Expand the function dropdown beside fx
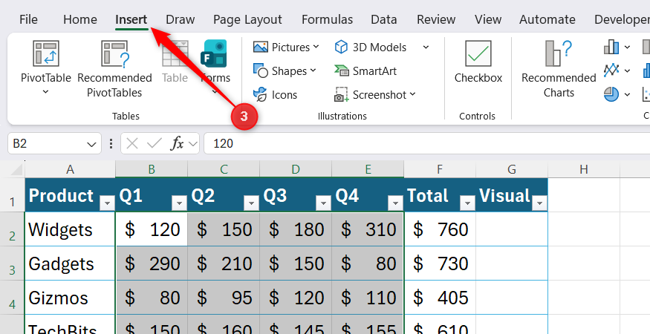650x334 pixels. coord(192,143)
